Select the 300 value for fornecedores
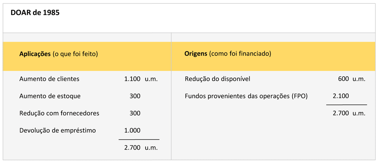The image size is (378, 162). (x=135, y=113)
